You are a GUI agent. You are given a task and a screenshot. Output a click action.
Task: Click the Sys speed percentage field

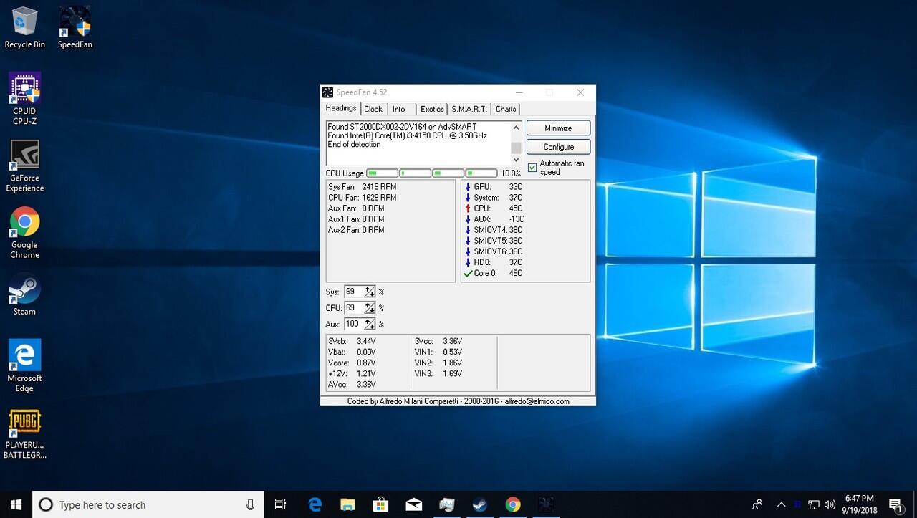point(354,292)
